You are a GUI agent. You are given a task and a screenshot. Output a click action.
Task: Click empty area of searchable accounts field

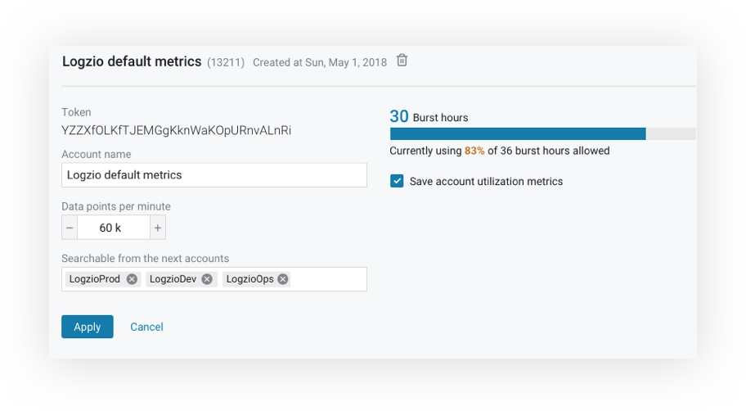(x=328, y=279)
